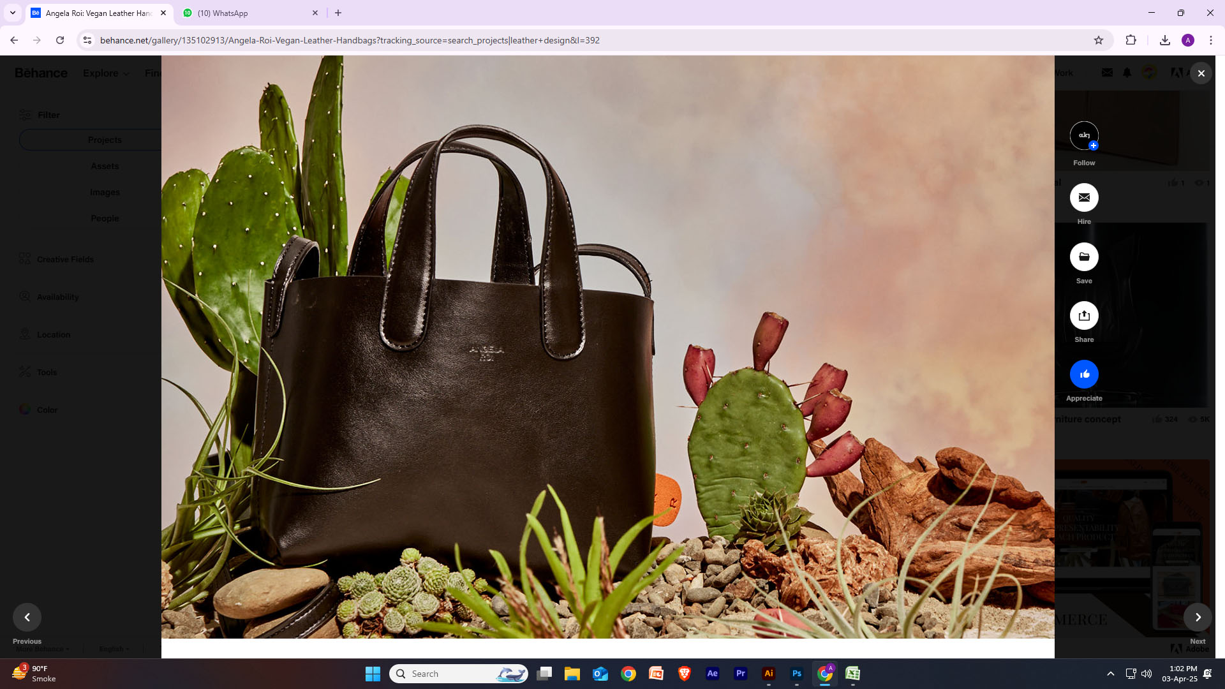Open Photoshop from the taskbar

coord(796,674)
